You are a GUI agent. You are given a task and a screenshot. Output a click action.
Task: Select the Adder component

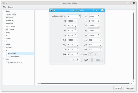8,11
